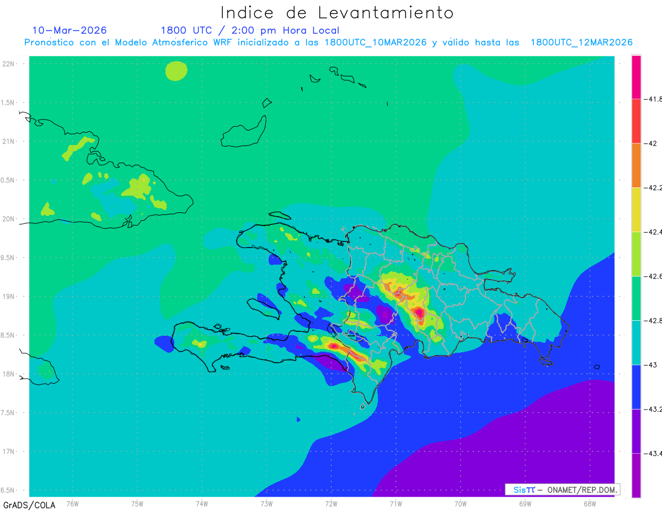Select the lime-green legend swatch above -42.6

[636, 254]
